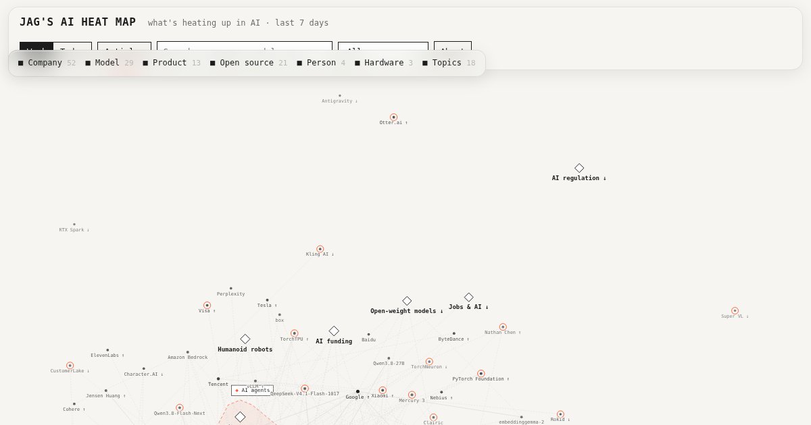Select the Nebius node dot

(x=442, y=392)
